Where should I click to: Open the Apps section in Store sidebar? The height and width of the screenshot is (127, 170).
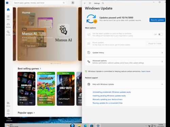coord(8,18)
